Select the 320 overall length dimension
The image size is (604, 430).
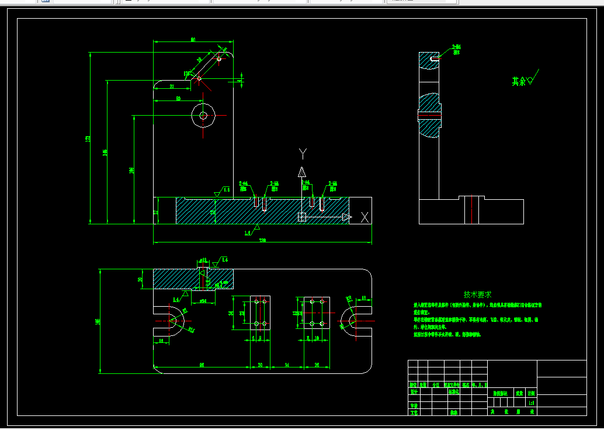[262, 241]
